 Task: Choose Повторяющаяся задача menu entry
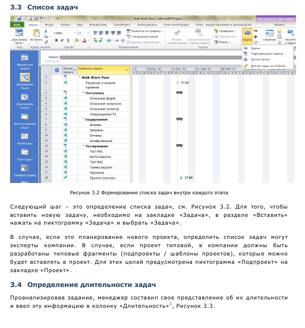click(268, 53)
